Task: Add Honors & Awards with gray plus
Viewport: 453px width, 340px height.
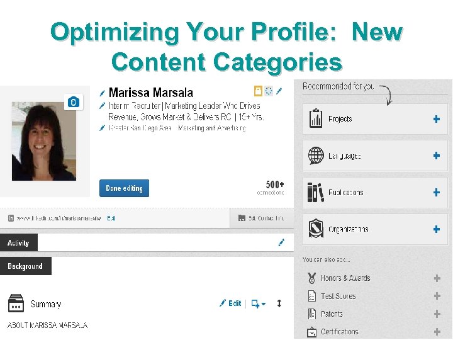Action: click(437, 278)
